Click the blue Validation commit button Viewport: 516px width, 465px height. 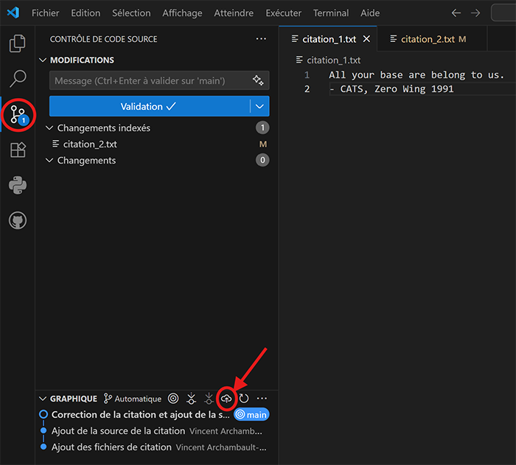pyautogui.click(x=148, y=106)
